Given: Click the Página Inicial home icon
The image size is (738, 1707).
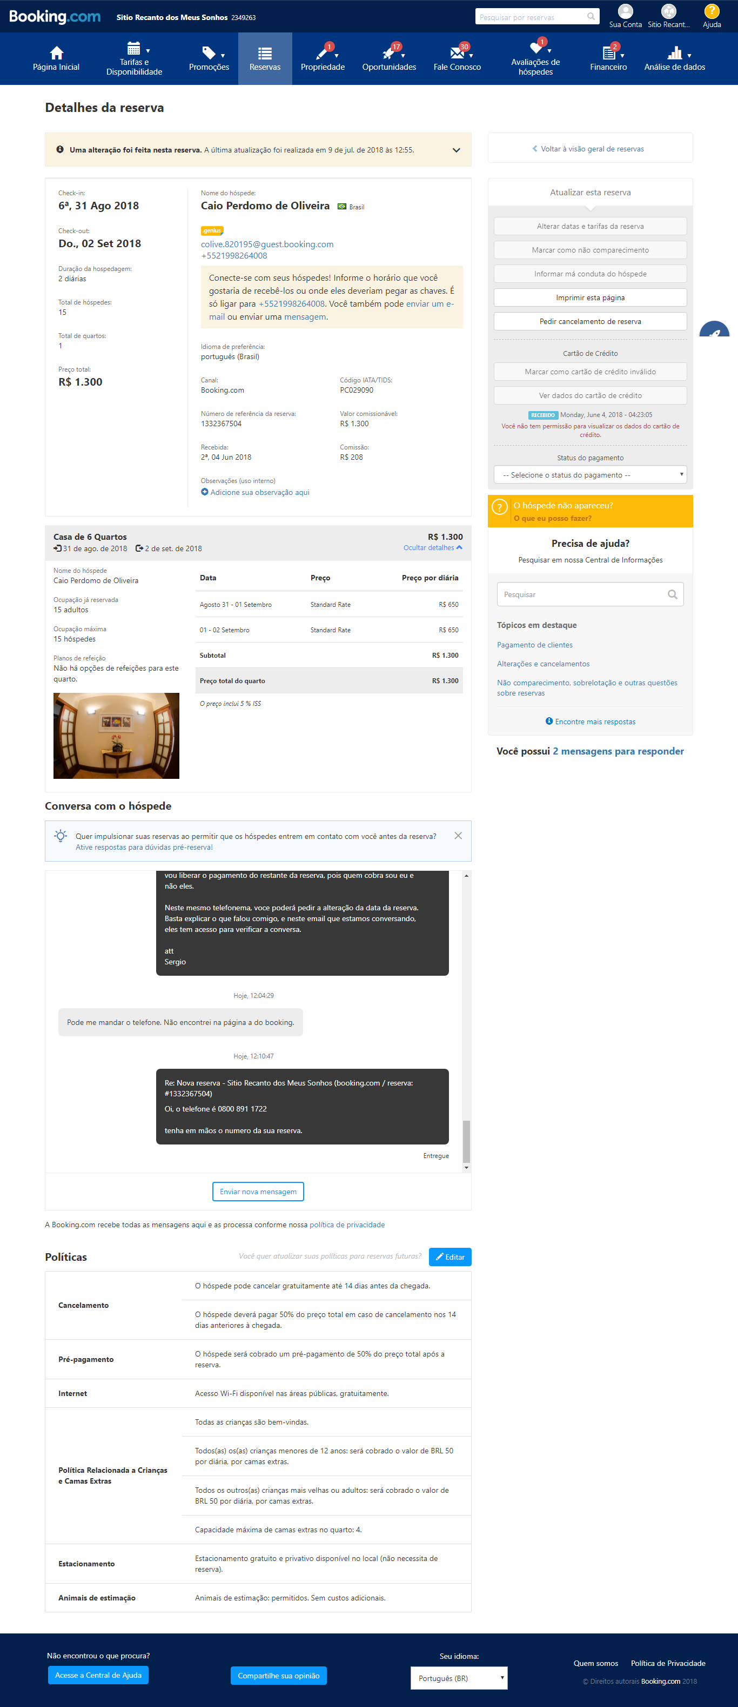Looking at the screenshot, I should point(56,52).
